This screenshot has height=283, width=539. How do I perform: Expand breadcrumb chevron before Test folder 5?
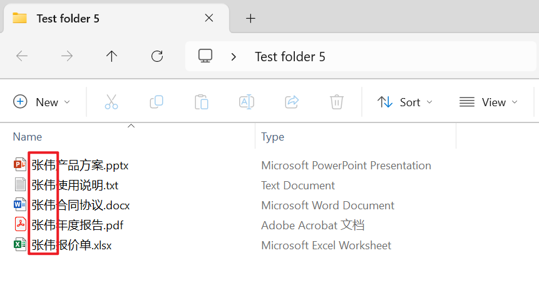234,56
